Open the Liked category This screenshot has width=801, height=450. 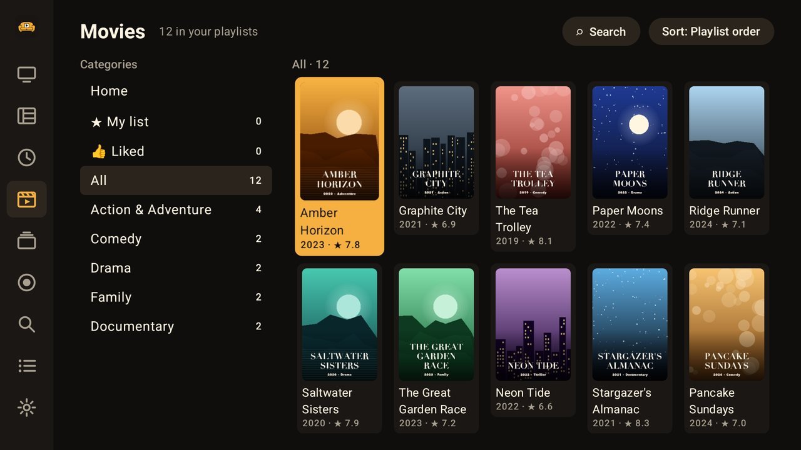click(176, 151)
